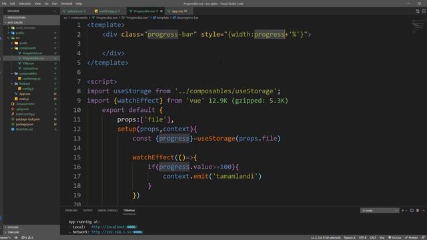Open the Help menu
The width and height of the screenshot is (427, 240).
[79, 3]
